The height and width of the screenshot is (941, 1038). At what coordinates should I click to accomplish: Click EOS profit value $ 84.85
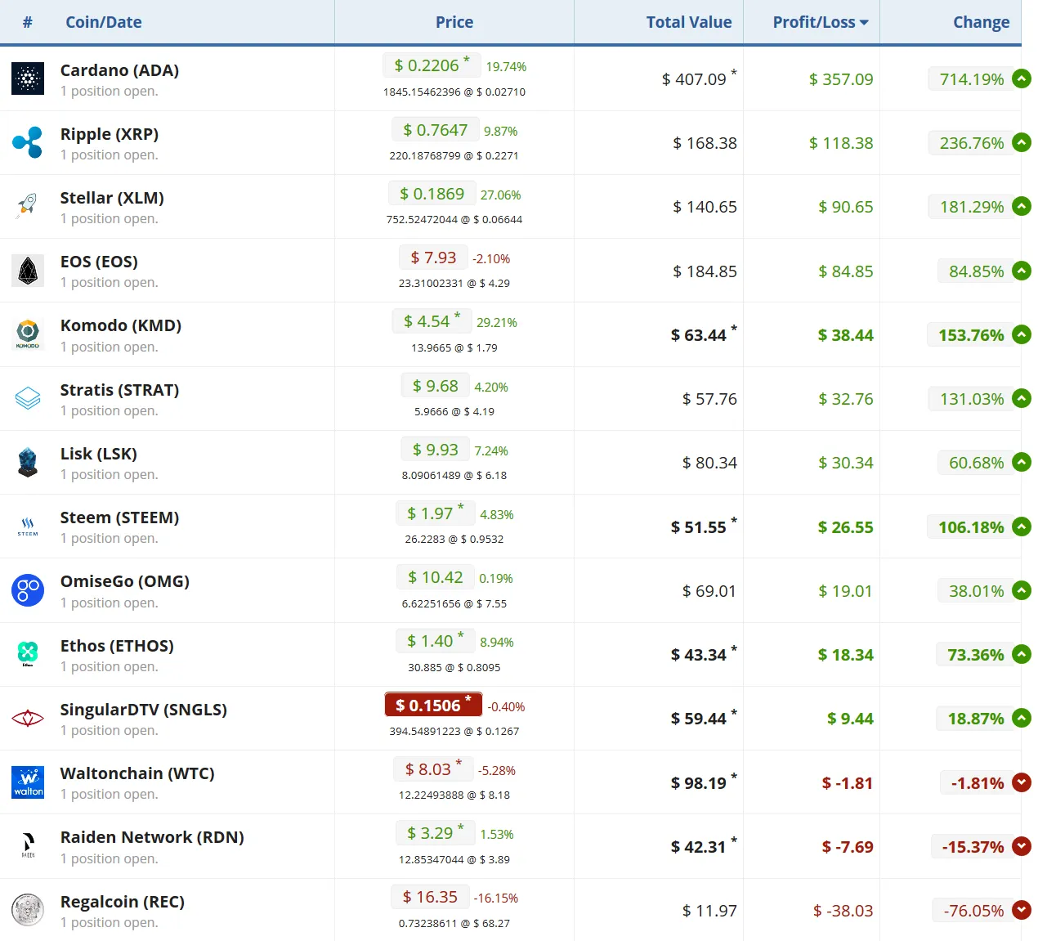tap(846, 271)
